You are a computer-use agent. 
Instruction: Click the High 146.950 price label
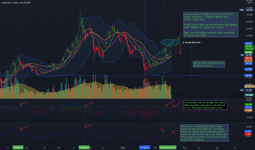point(246,10)
